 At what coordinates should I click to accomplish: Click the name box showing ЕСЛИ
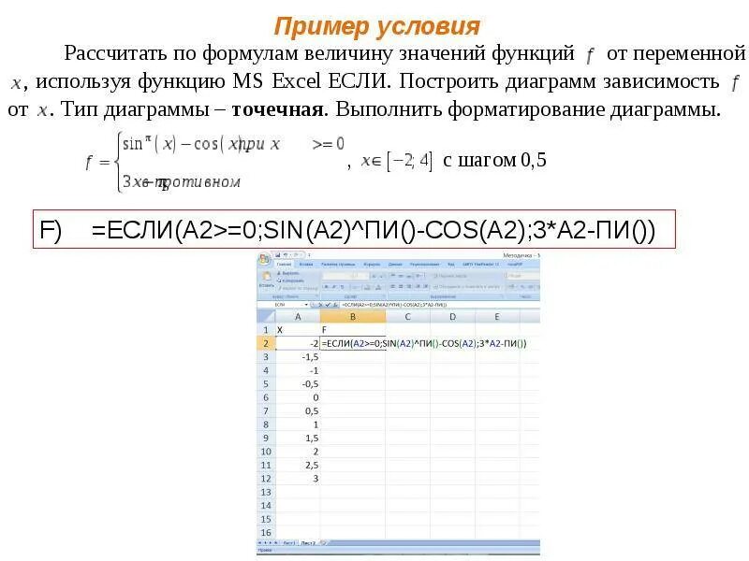click(x=280, y=305)
